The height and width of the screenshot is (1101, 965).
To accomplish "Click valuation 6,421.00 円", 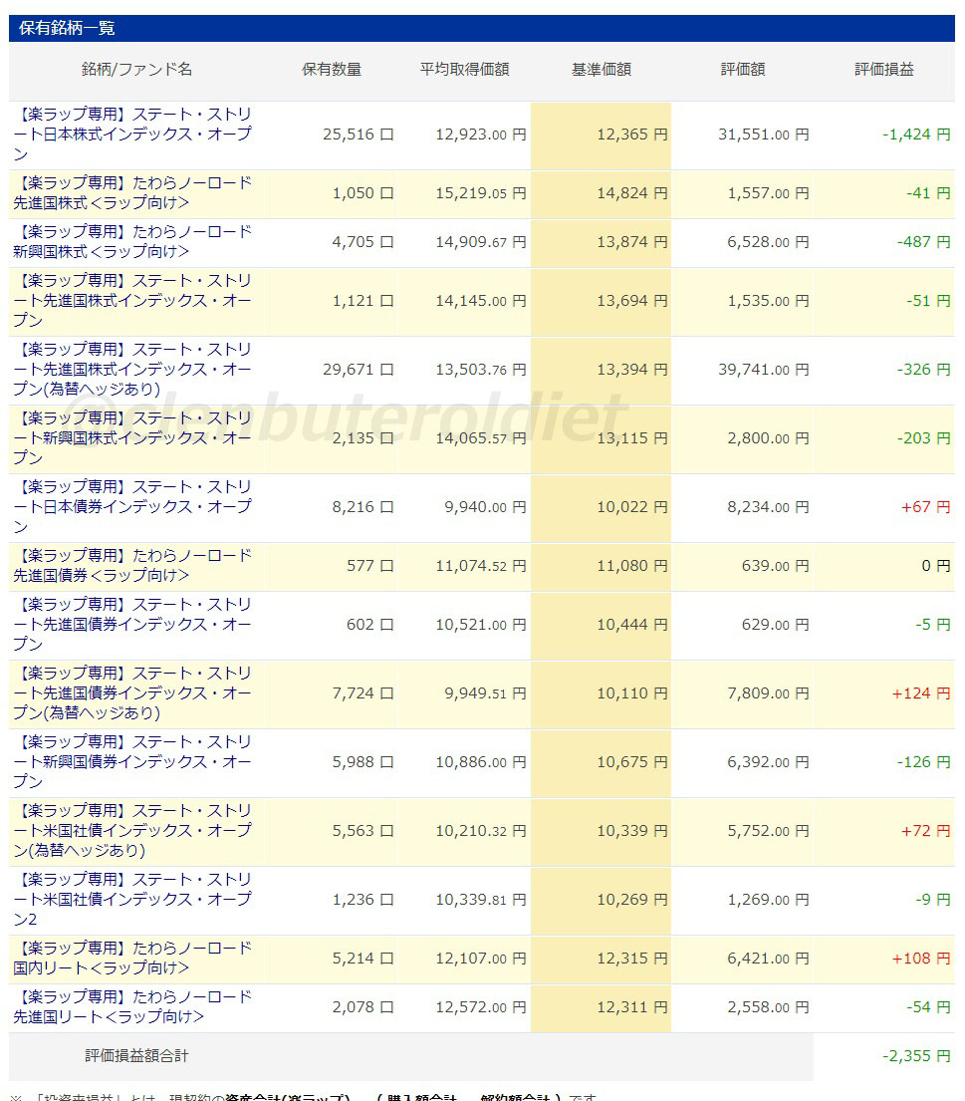I will point(768,959).
